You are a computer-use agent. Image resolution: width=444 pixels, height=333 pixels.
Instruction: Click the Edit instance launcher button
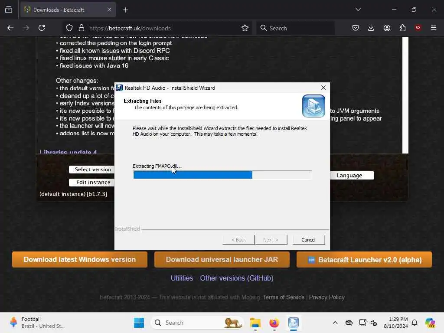pyautogui.click(x=92, y=183)
